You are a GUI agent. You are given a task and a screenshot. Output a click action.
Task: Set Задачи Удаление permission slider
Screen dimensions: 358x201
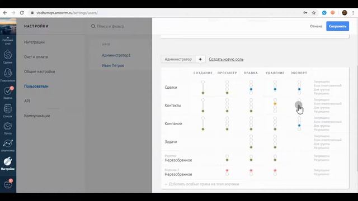tap(275, 142)
